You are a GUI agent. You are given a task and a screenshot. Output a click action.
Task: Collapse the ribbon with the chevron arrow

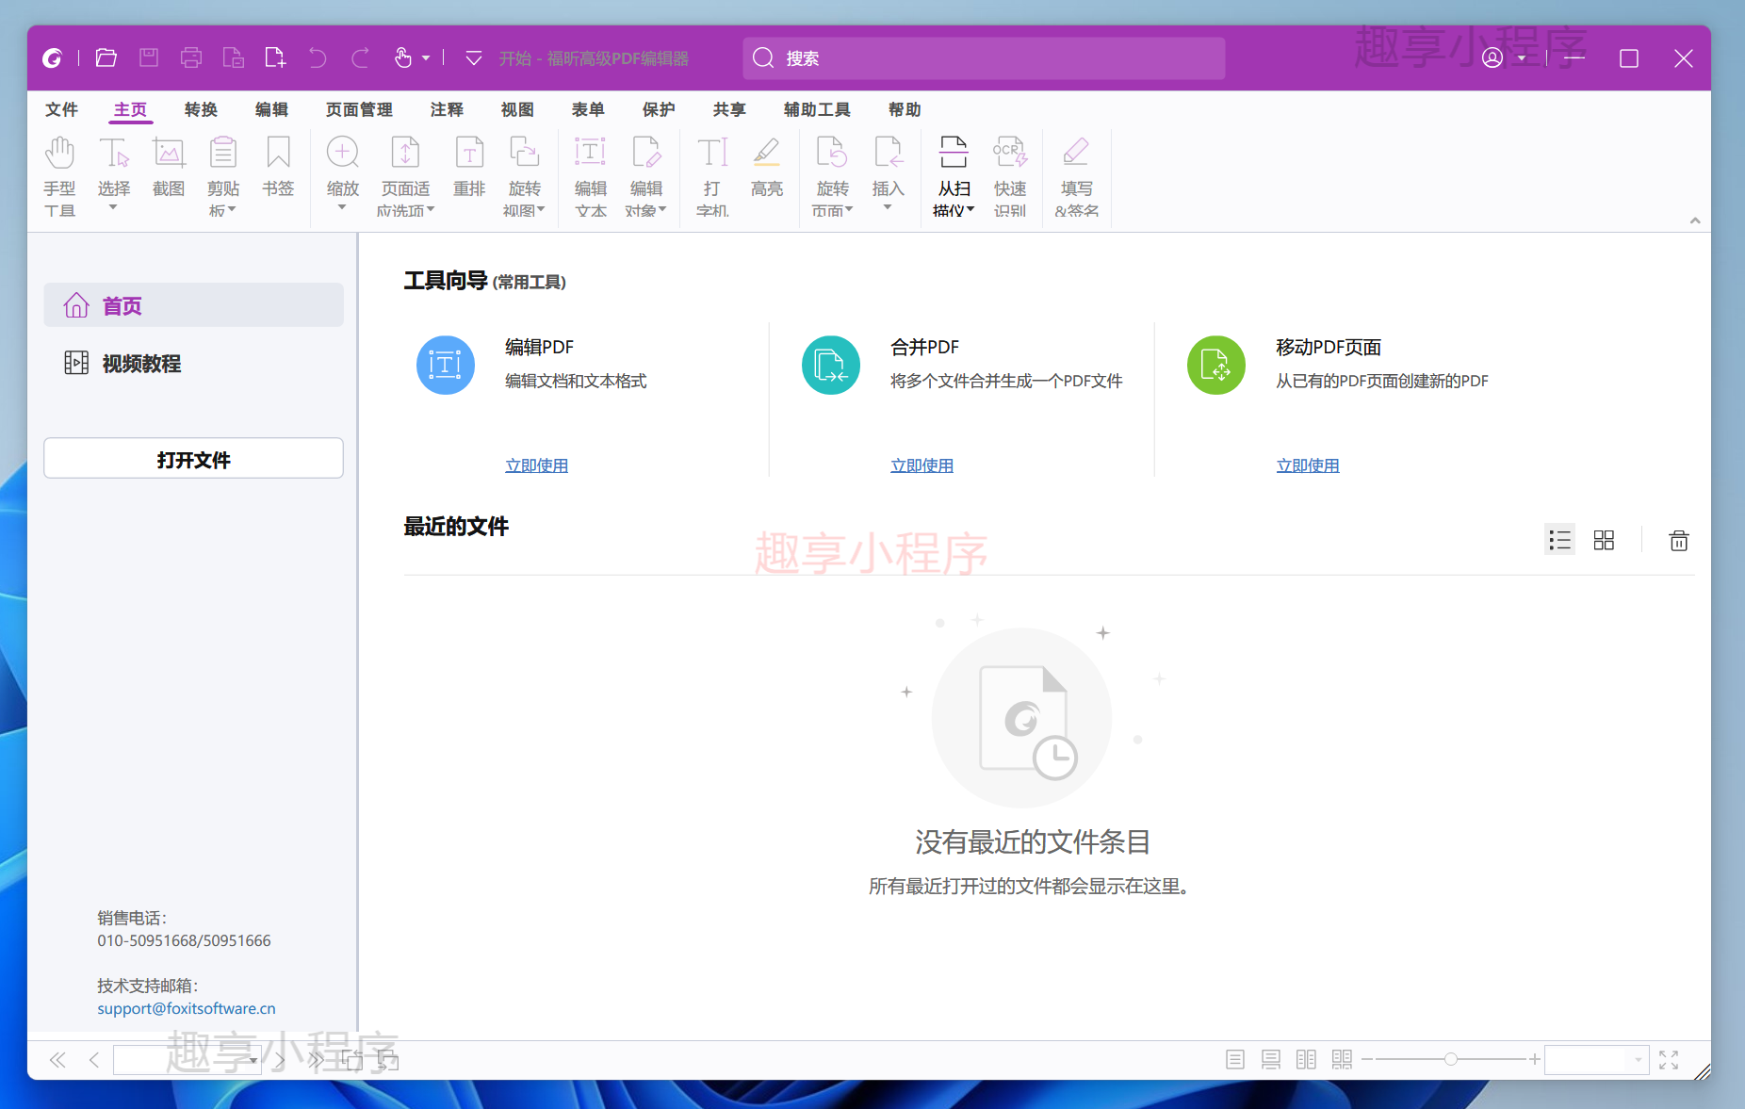tap(1695, 220)
